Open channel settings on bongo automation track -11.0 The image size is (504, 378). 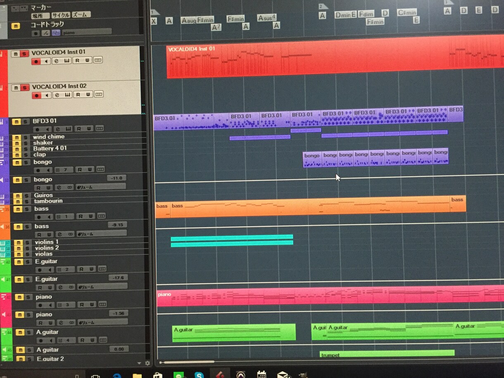pyautogui.click(x=59, y=187)
